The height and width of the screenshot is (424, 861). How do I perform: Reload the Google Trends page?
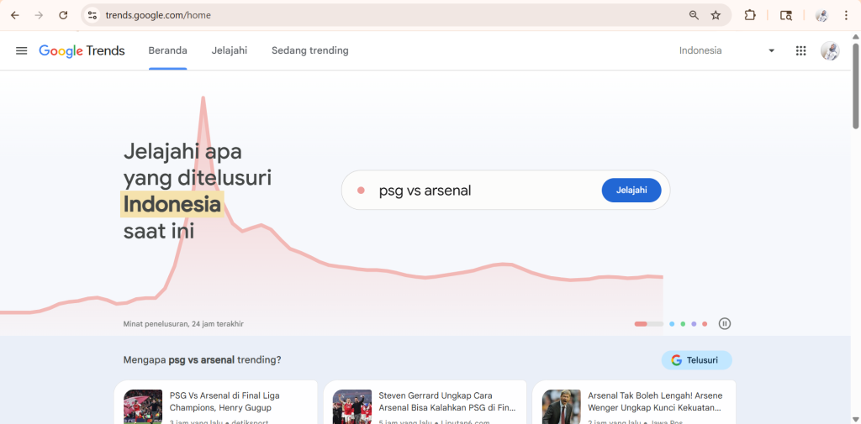[63, 15]
